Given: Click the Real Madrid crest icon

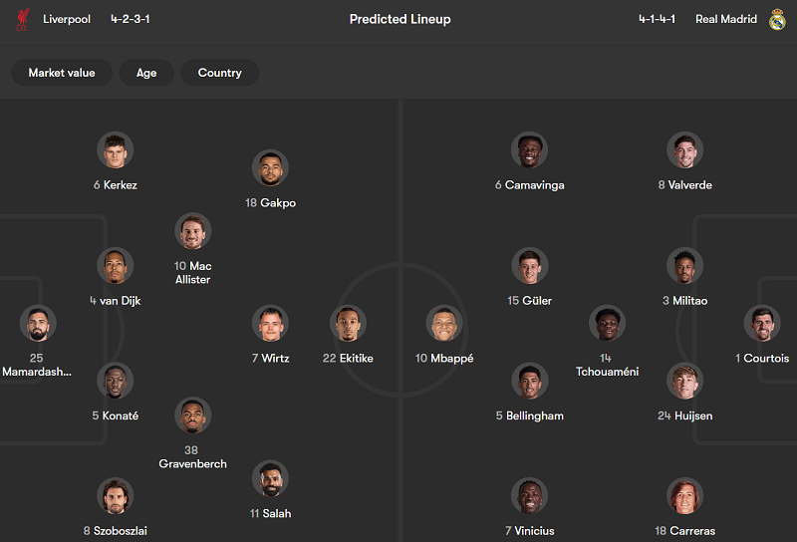Looking at the screenshot, I should 777,19.
